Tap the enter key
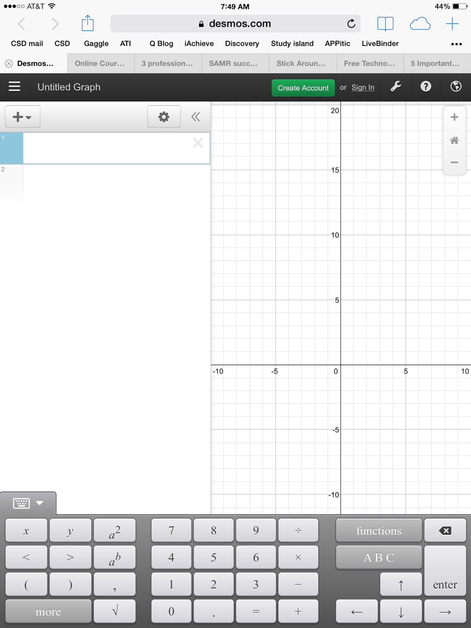Screen dimensions: 471x628 tap(445, 571)
